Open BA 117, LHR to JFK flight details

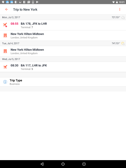(63, 67)
